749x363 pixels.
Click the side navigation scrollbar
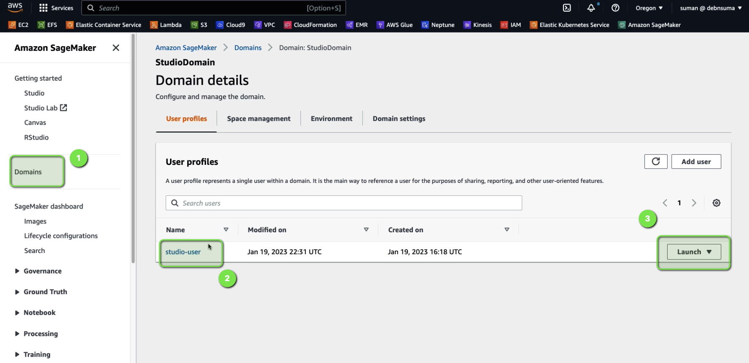[133, 148]
